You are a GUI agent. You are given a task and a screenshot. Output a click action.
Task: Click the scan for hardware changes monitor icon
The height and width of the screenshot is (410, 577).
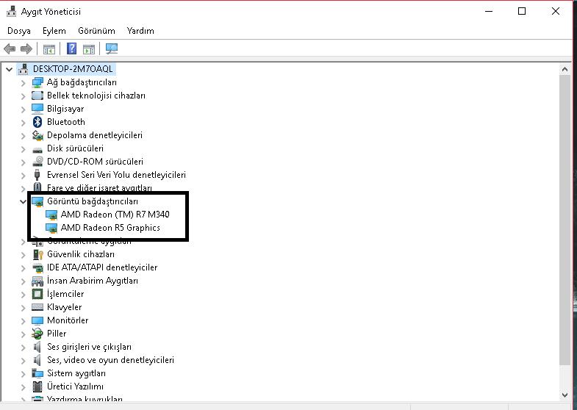point(112,49)
